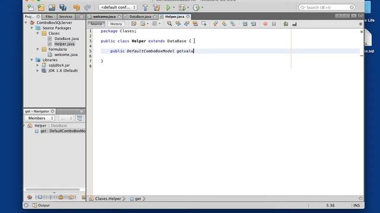Click the Uncomment icon in editor toolbar
This screenshot has height=213, width=380.
(x=294, y=24)
